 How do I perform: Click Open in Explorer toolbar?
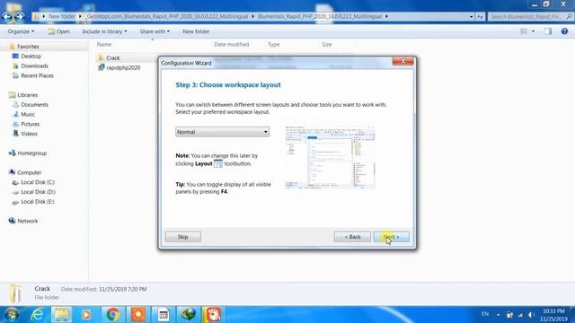pyautogui.click(x=58, y=31)
